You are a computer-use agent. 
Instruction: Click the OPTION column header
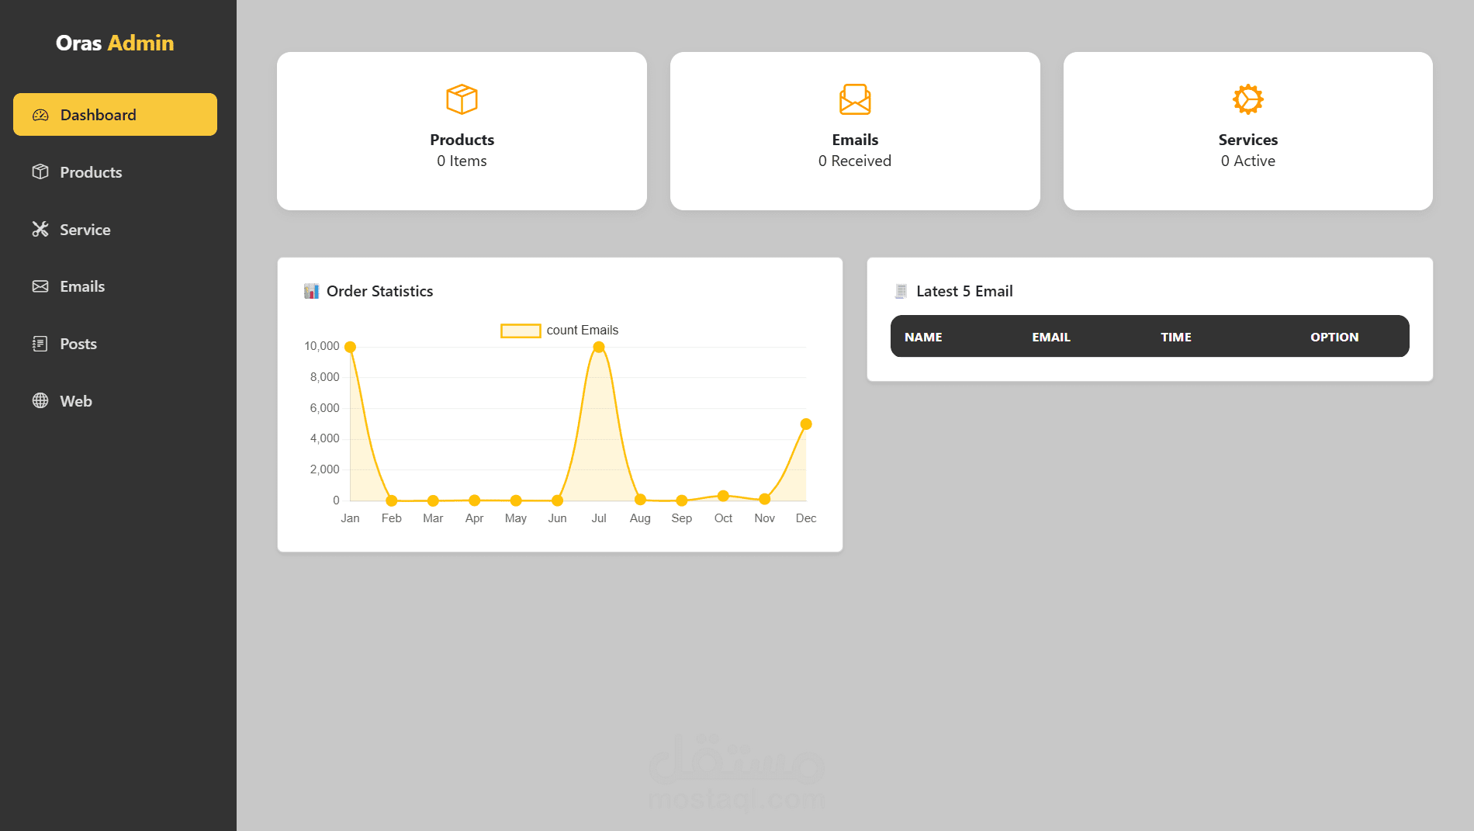coord(1334,337)
